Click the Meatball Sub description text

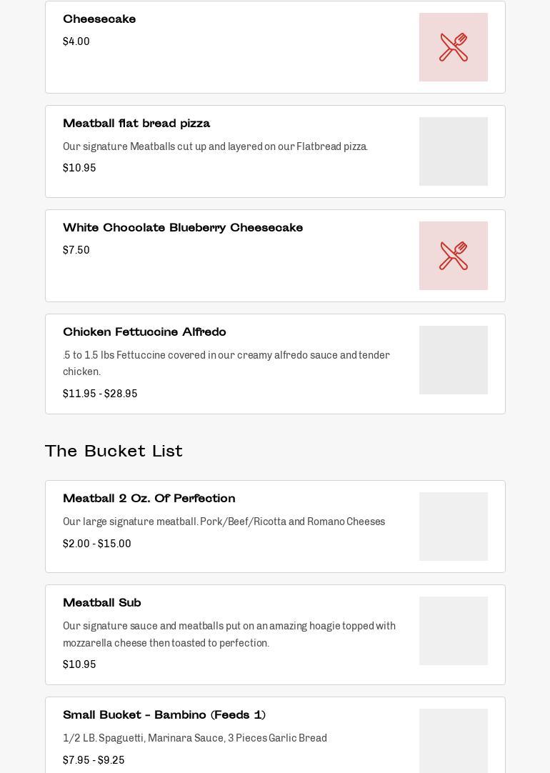[229, 634]
